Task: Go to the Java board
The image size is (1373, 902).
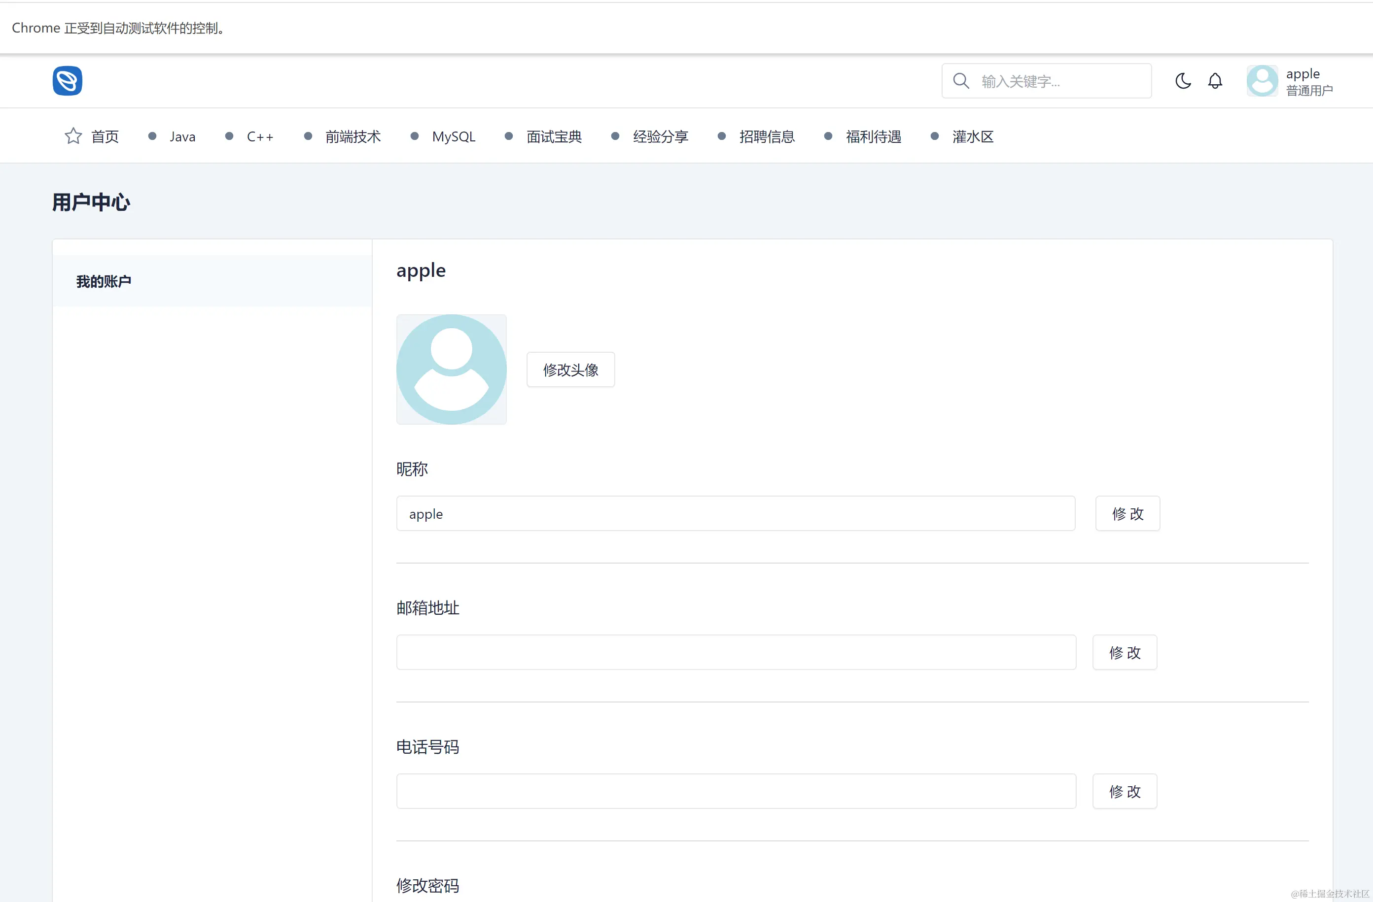Action: (x=182, y=136)
